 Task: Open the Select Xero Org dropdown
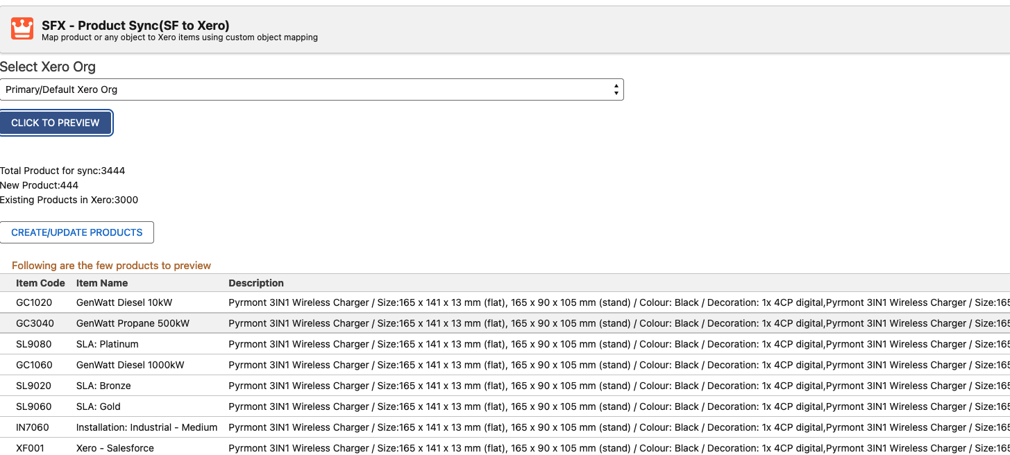point(311,89)
